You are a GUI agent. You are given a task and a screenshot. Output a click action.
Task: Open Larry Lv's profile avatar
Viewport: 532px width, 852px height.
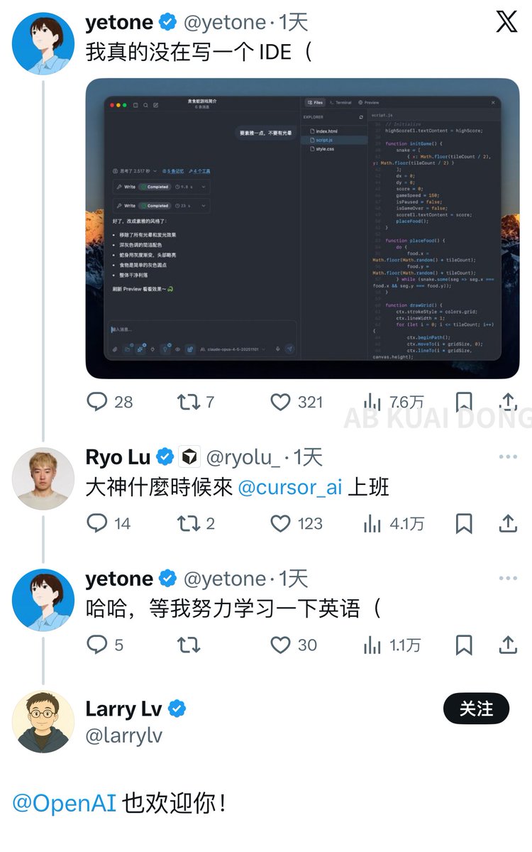[x=43, y=721]
